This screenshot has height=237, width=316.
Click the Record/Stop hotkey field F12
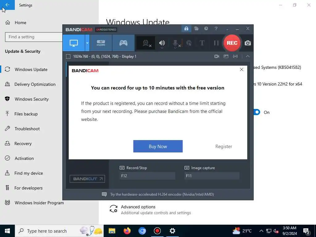point(147,176)
